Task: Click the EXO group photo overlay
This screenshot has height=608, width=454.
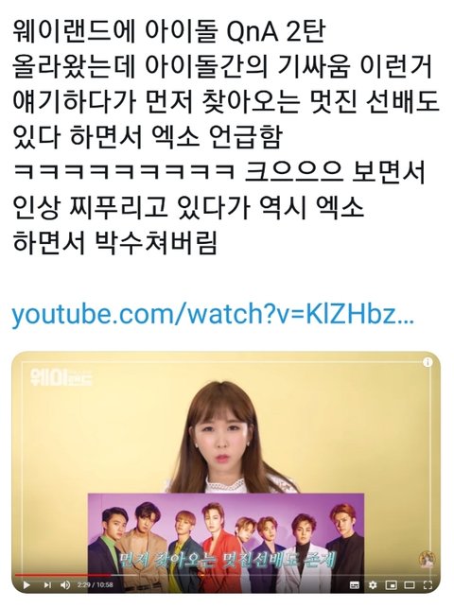Action: tap(226, 533)
